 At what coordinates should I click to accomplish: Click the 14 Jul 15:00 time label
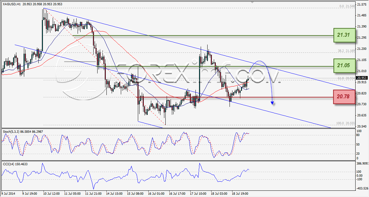(114, 194)
